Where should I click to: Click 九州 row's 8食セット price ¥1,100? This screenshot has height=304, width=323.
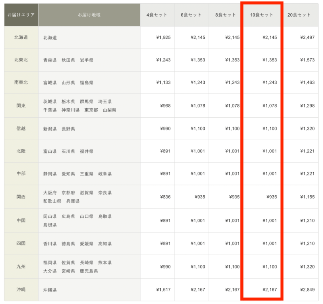pyautogui.click(x=233, y=267)
